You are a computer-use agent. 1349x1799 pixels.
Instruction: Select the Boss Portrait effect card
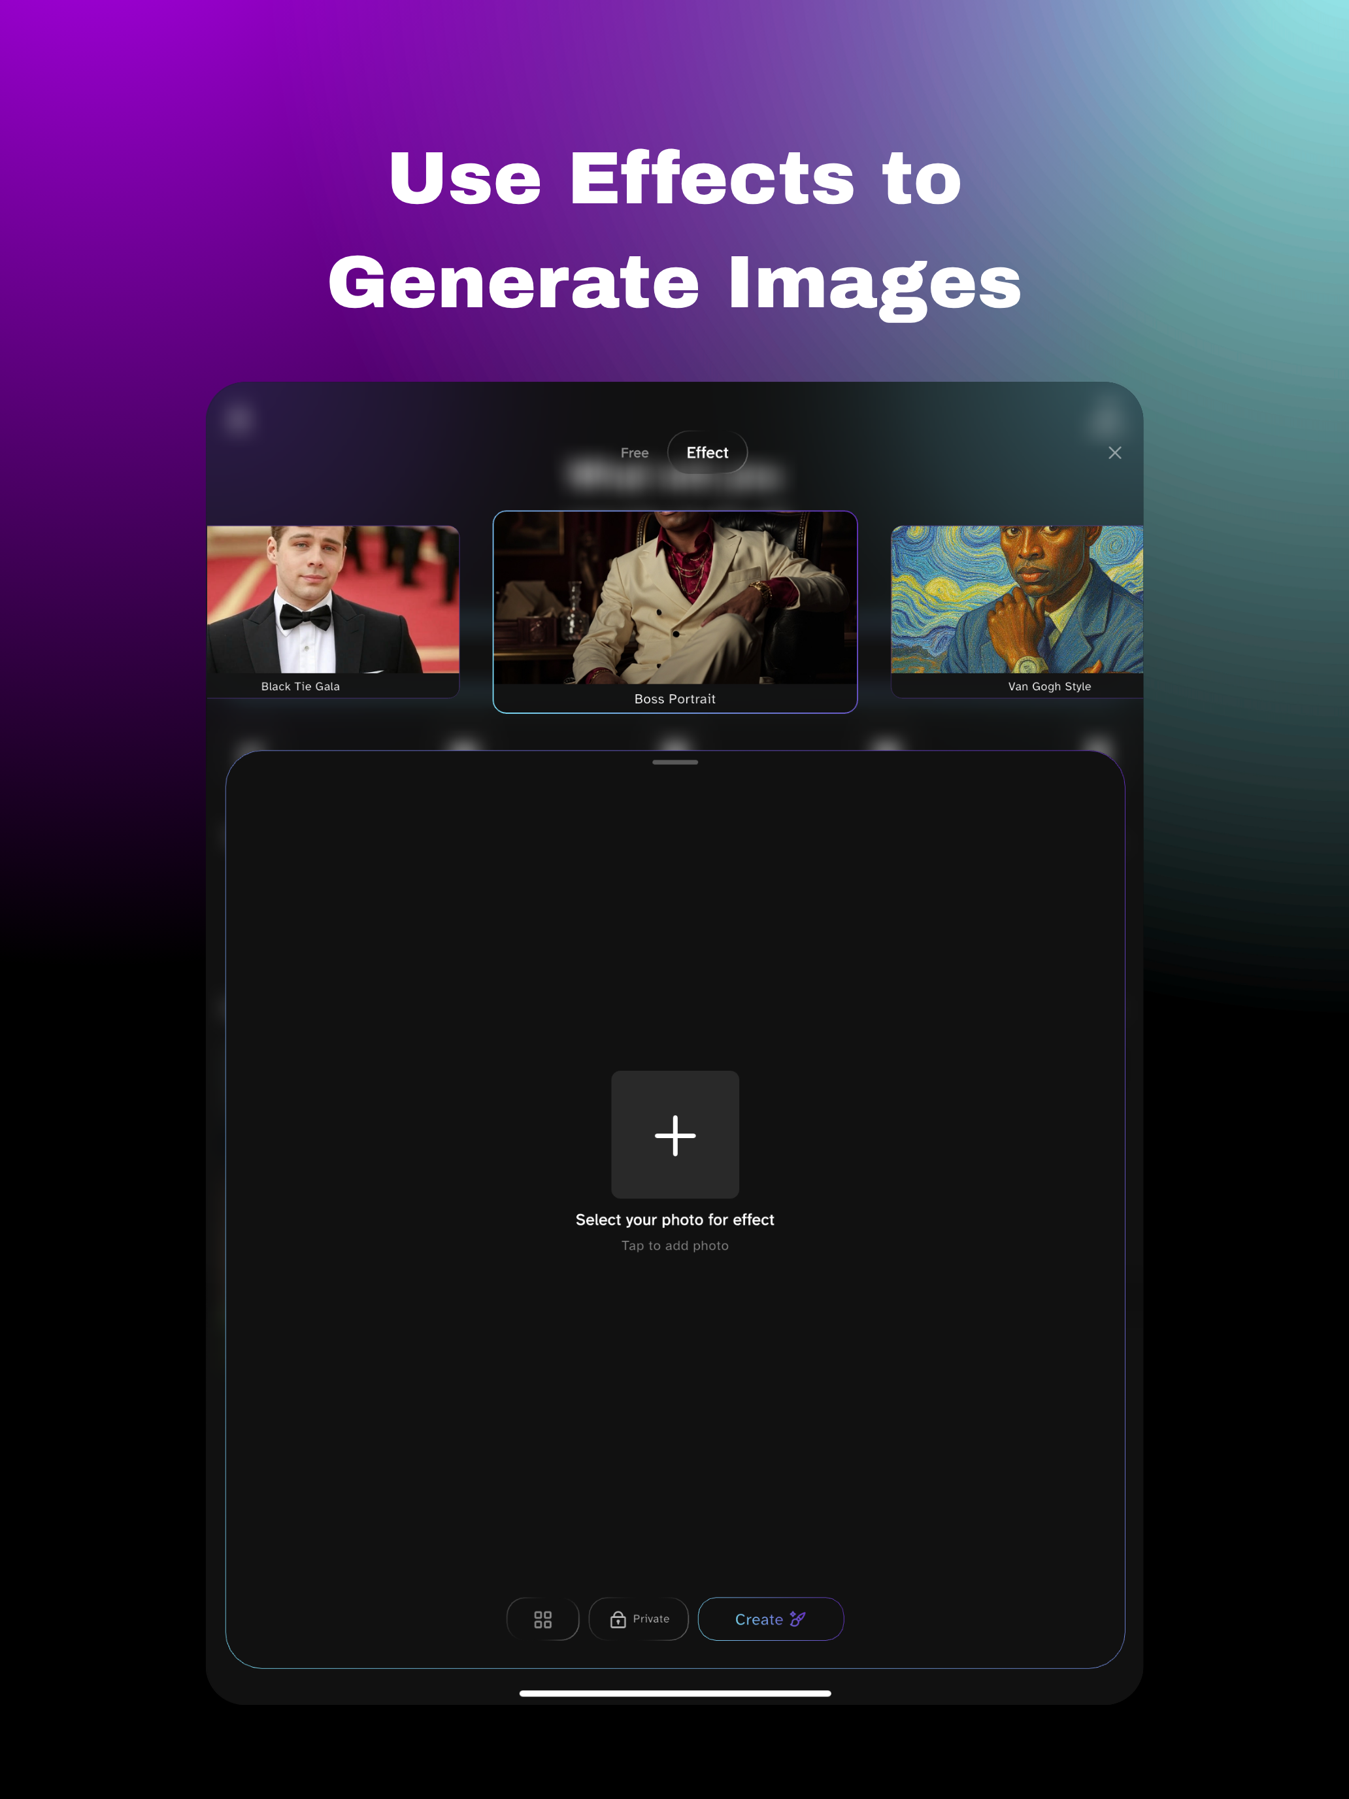tap(675, 612)
